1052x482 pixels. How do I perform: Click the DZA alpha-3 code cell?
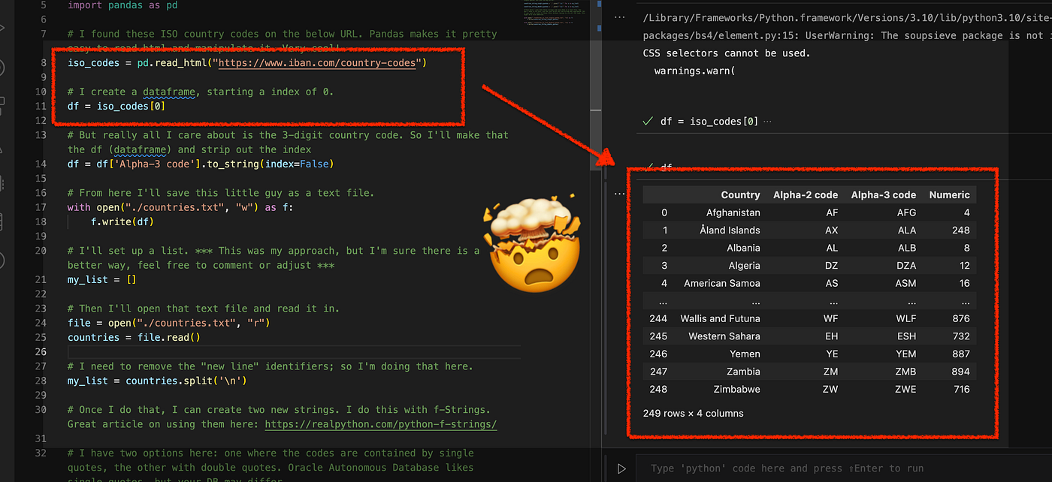[x=906, y=266]
